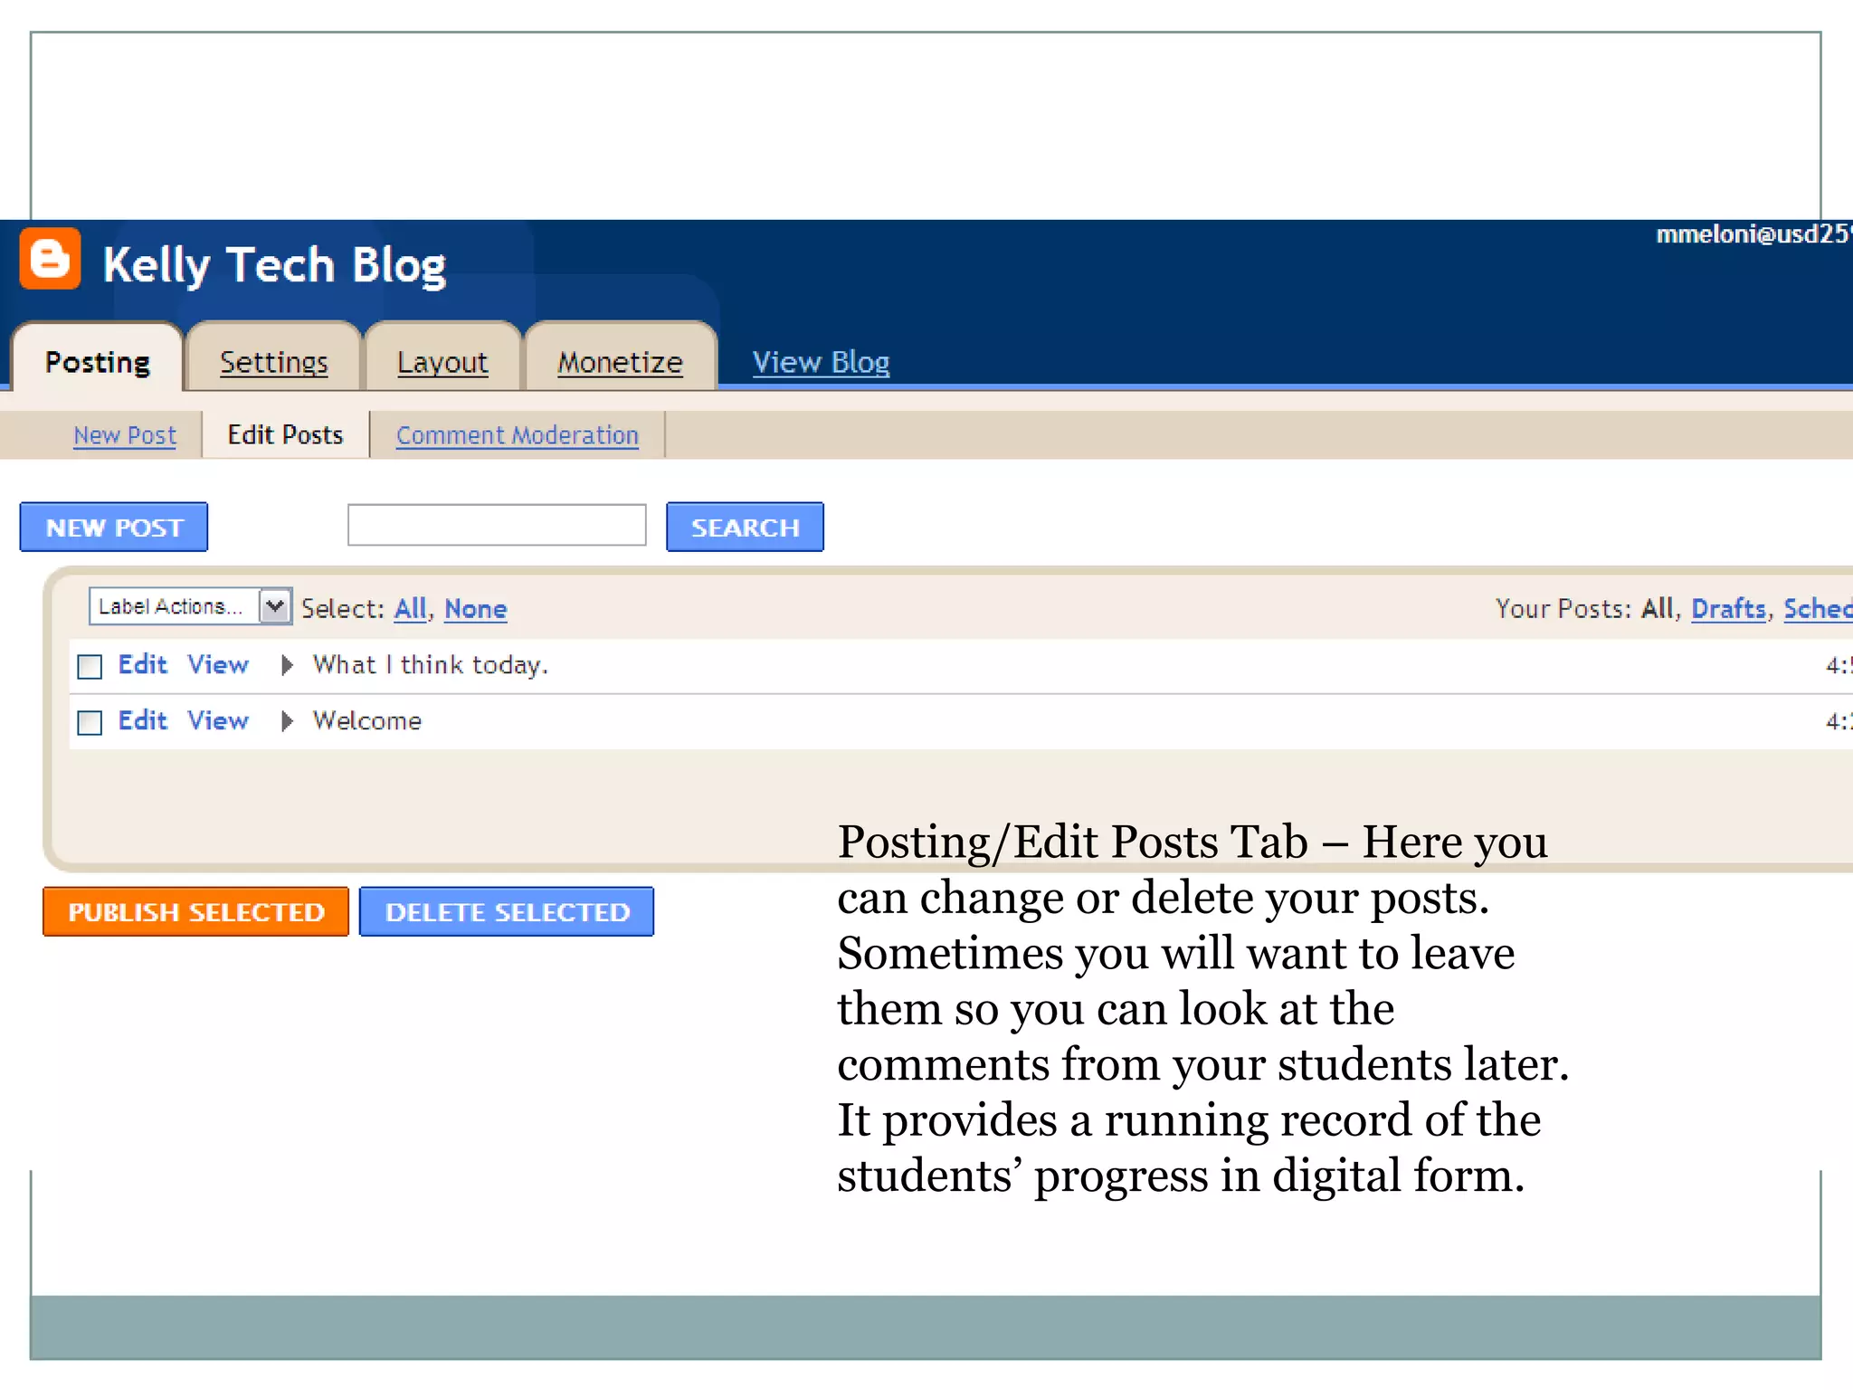Click the blue NEW POST button
Image resolution: width=1853 pixels, height=1390 pixels.
click(114, 527)
